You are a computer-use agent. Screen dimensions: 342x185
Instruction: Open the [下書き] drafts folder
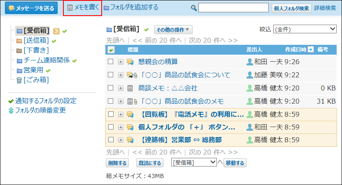tap(36, 50)
